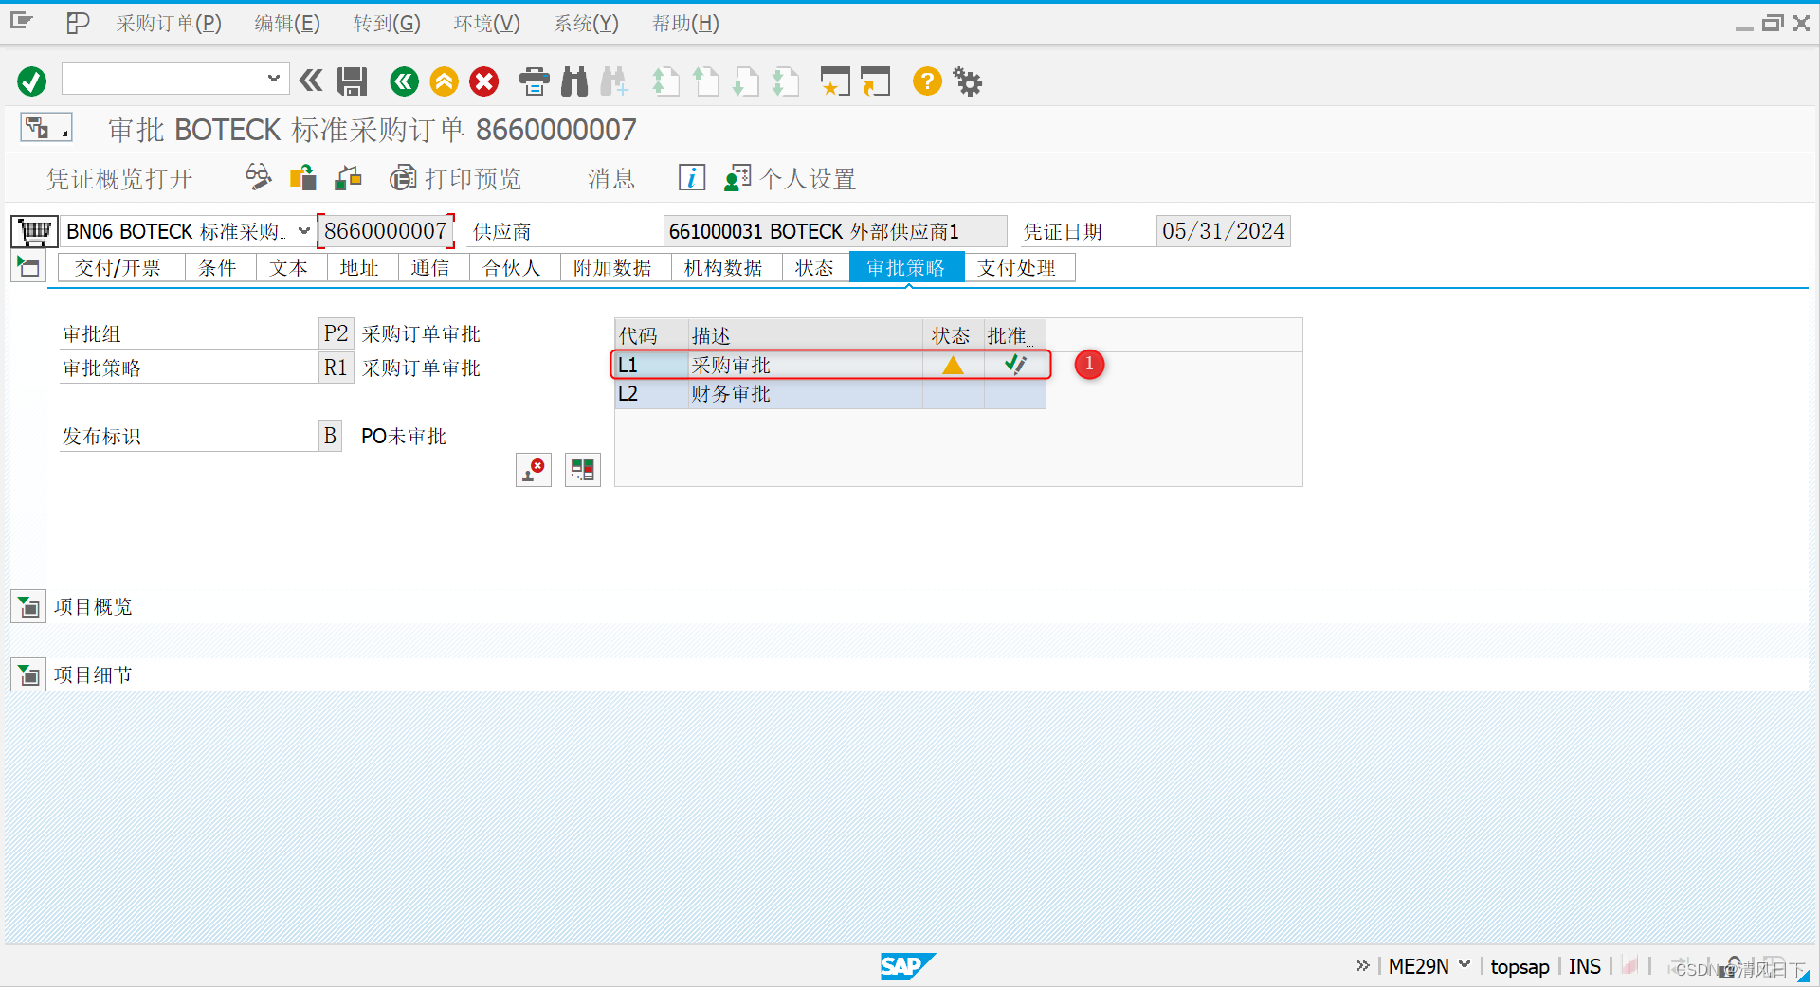Switch to the 附加数据 tab
The image size is (1820, 987).
613,268
